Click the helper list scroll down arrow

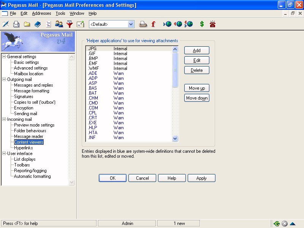(175, 138)
